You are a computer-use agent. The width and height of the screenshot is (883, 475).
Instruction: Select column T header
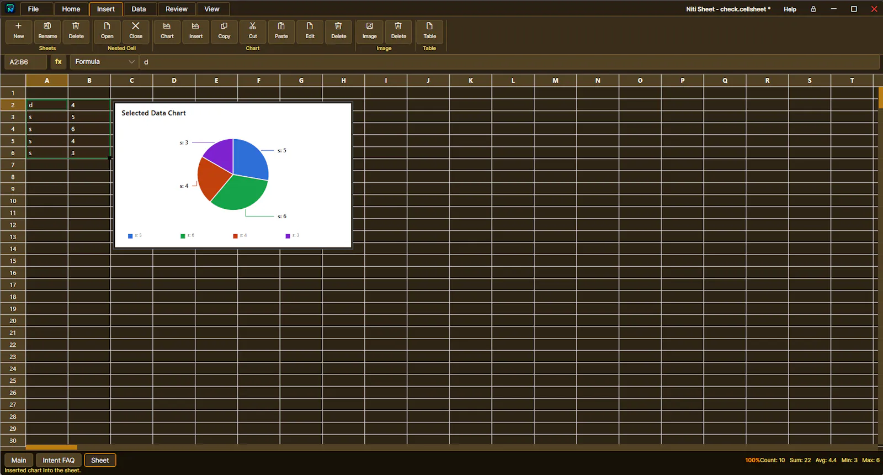[852, 81]
